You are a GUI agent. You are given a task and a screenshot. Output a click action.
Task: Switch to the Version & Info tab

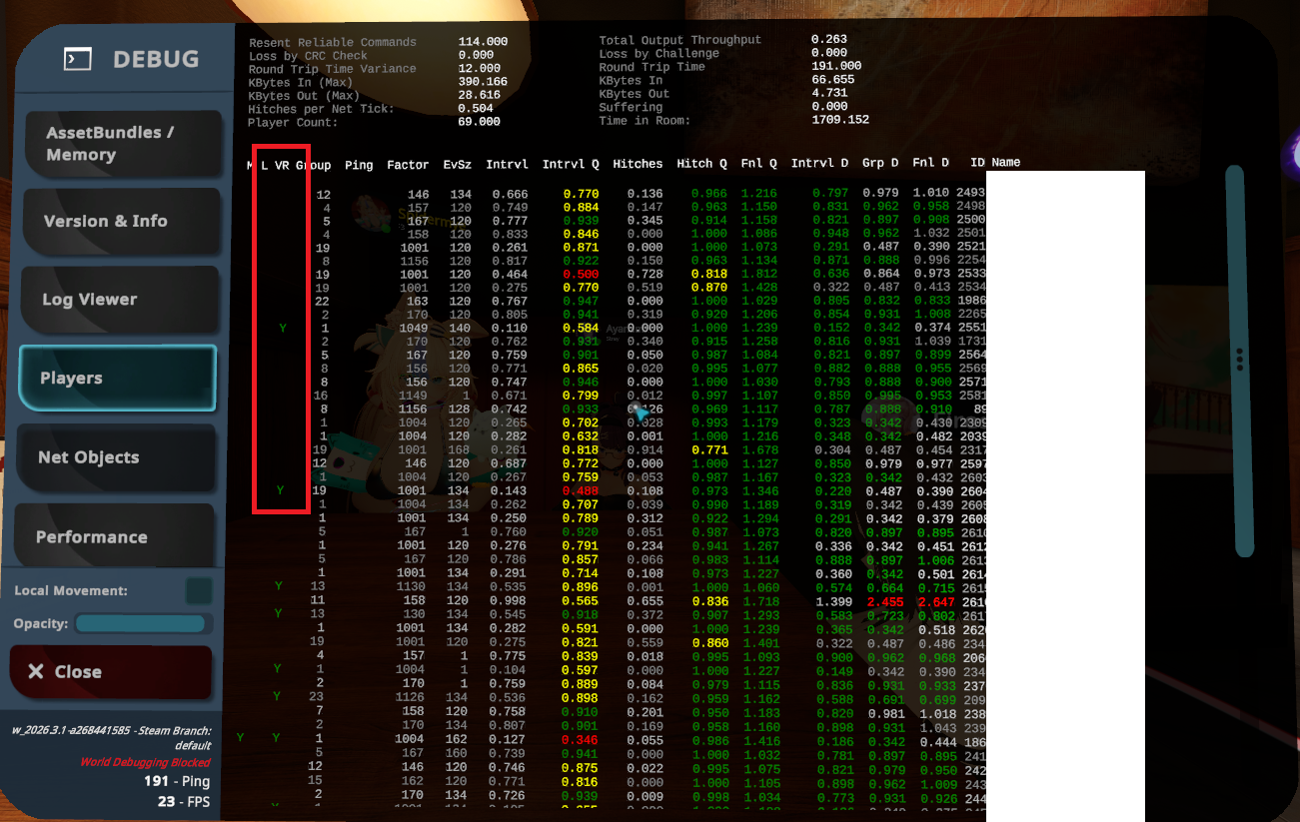coord(120,222)
